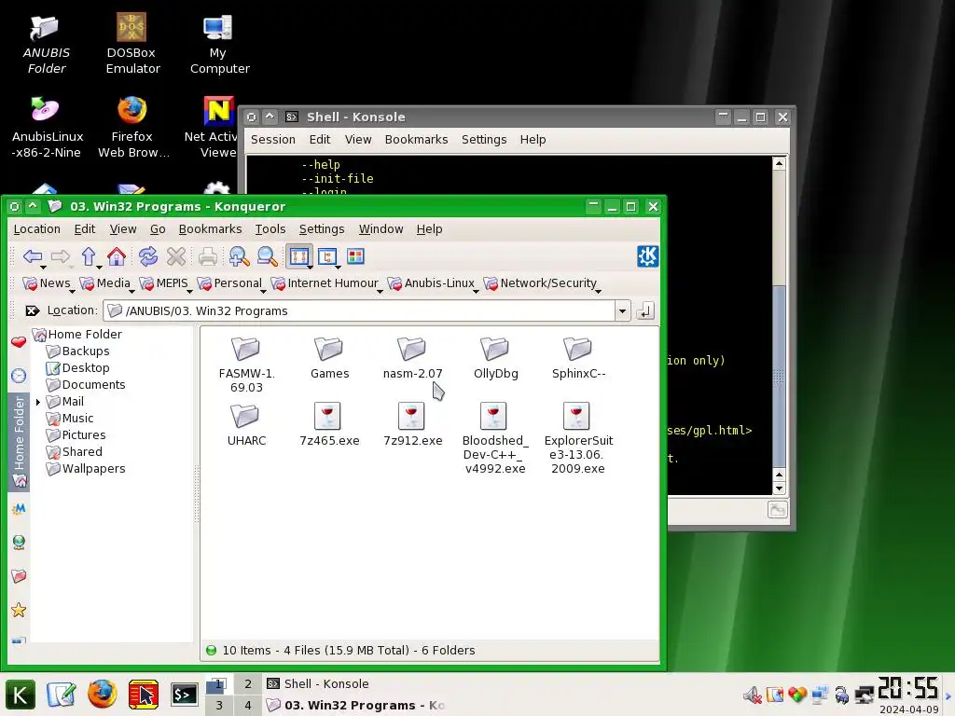Switch to virtual desktop 4

click(x=248, y=706)
